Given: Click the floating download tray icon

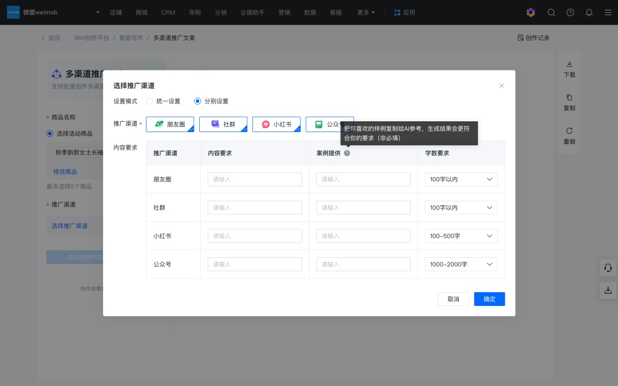Looking at the screenshot, I should click(x=608, y=291).
